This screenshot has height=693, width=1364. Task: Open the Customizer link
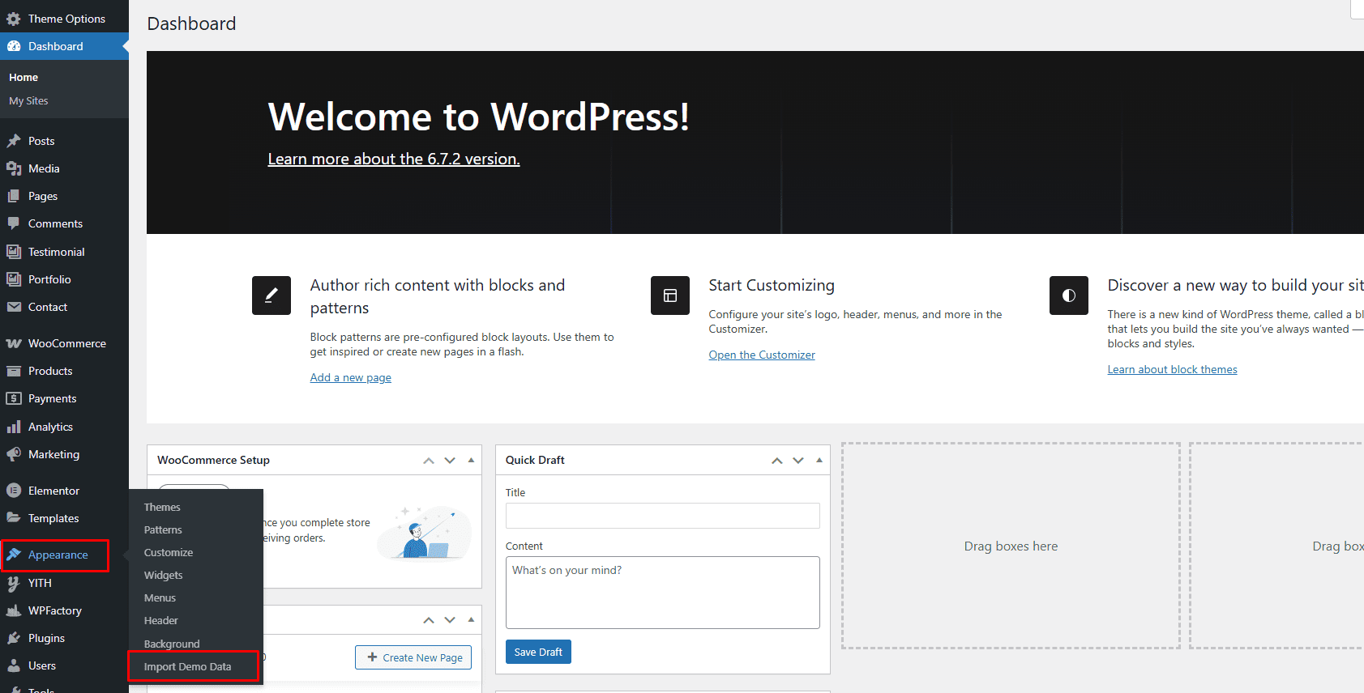[762, 355]
